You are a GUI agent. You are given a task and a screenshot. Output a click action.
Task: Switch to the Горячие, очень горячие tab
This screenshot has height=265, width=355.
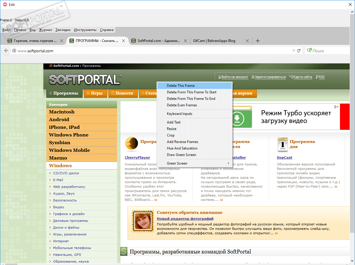click(x=35, y=41)
